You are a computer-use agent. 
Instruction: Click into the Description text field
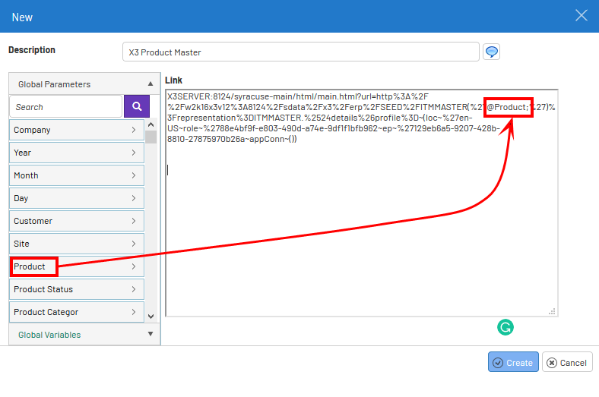pyautogui.click(x=300, y=52)
